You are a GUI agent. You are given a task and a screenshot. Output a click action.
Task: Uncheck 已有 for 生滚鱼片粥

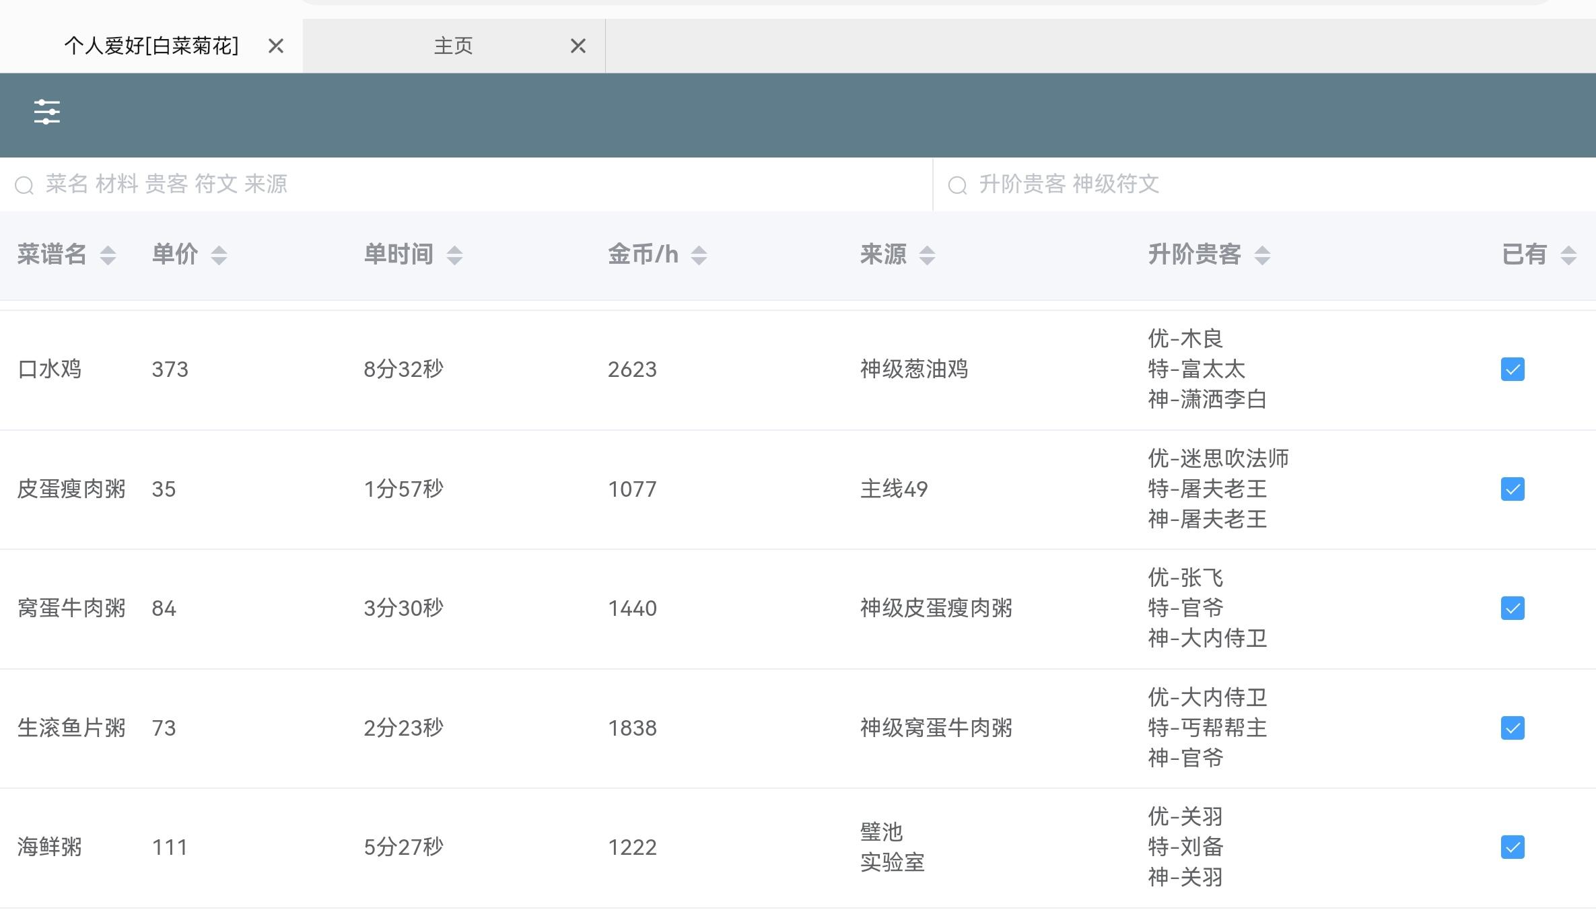[x=1513, y=728]
